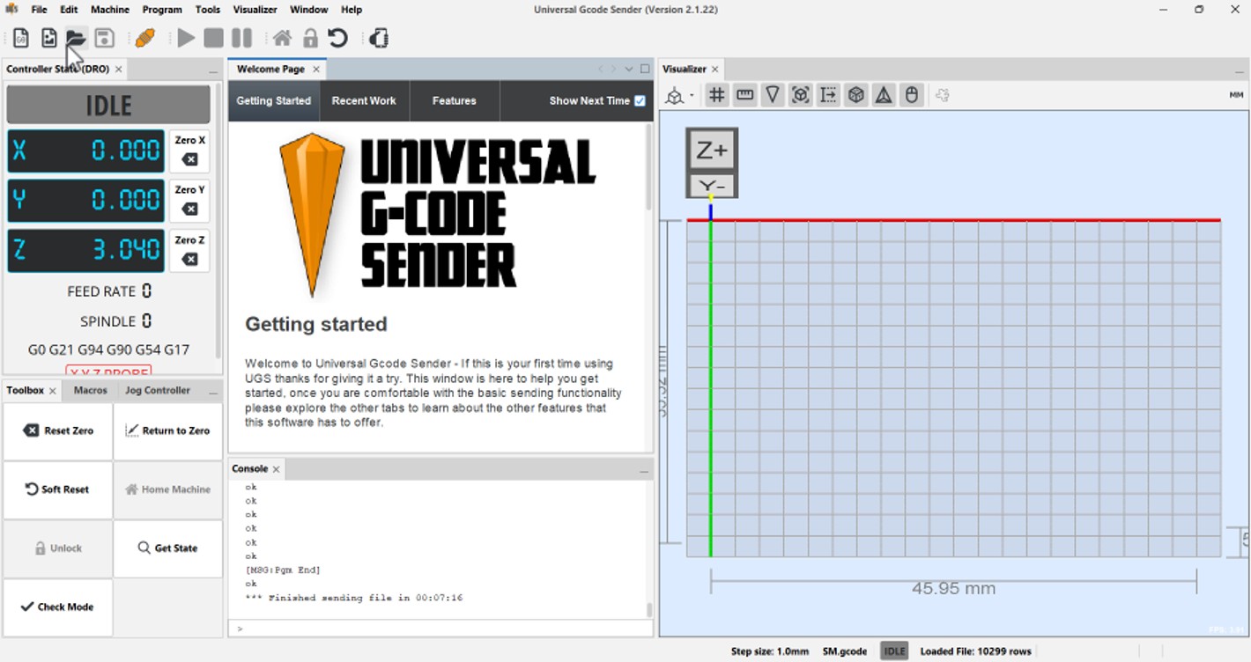Click the pendant phone icon in the toolbar
The height and width of the screenshot is (662, 1251).
[x=379, y=38]
